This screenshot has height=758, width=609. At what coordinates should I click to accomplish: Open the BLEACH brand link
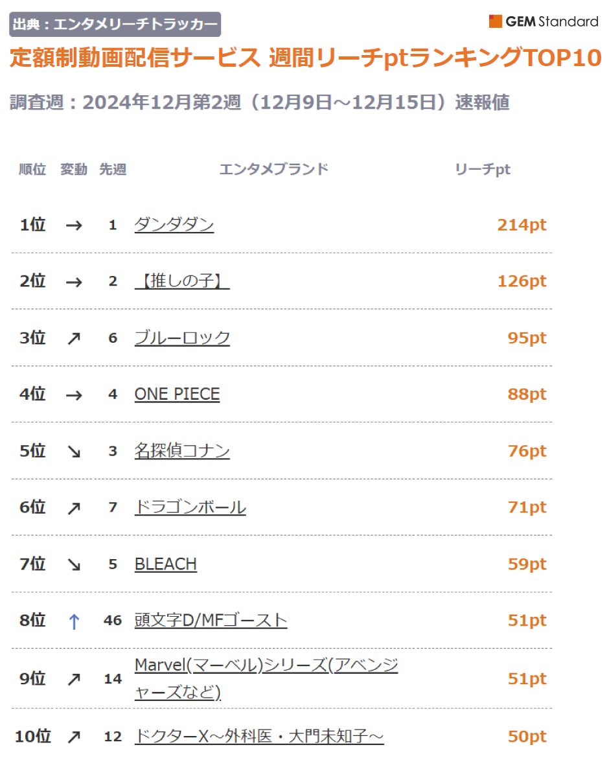[x=165, y=564]
